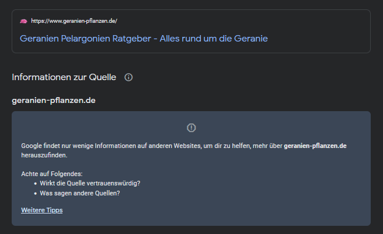
Task: Click the bullet dot before Wirkt die Quelle
Action: tap(36, 184)
